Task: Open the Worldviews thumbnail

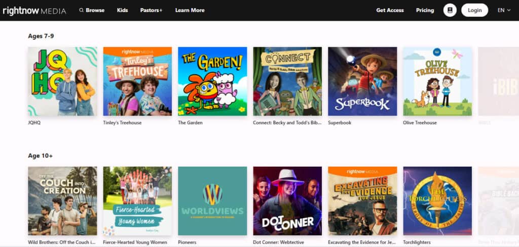Action: tap(212, 201)
